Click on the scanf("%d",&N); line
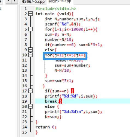 pos(63,24)
